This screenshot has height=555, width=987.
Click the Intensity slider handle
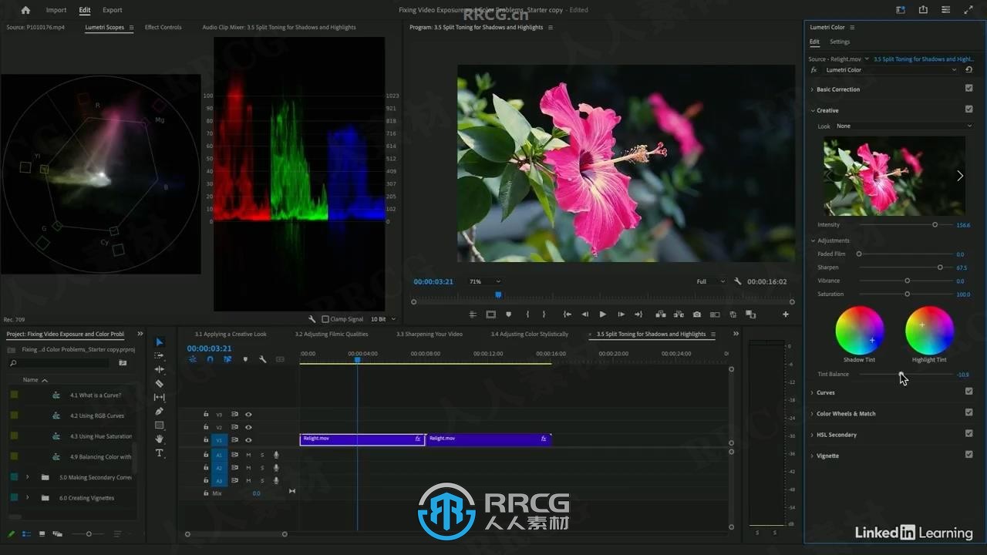pyautogui.click(x=935, y=224)
